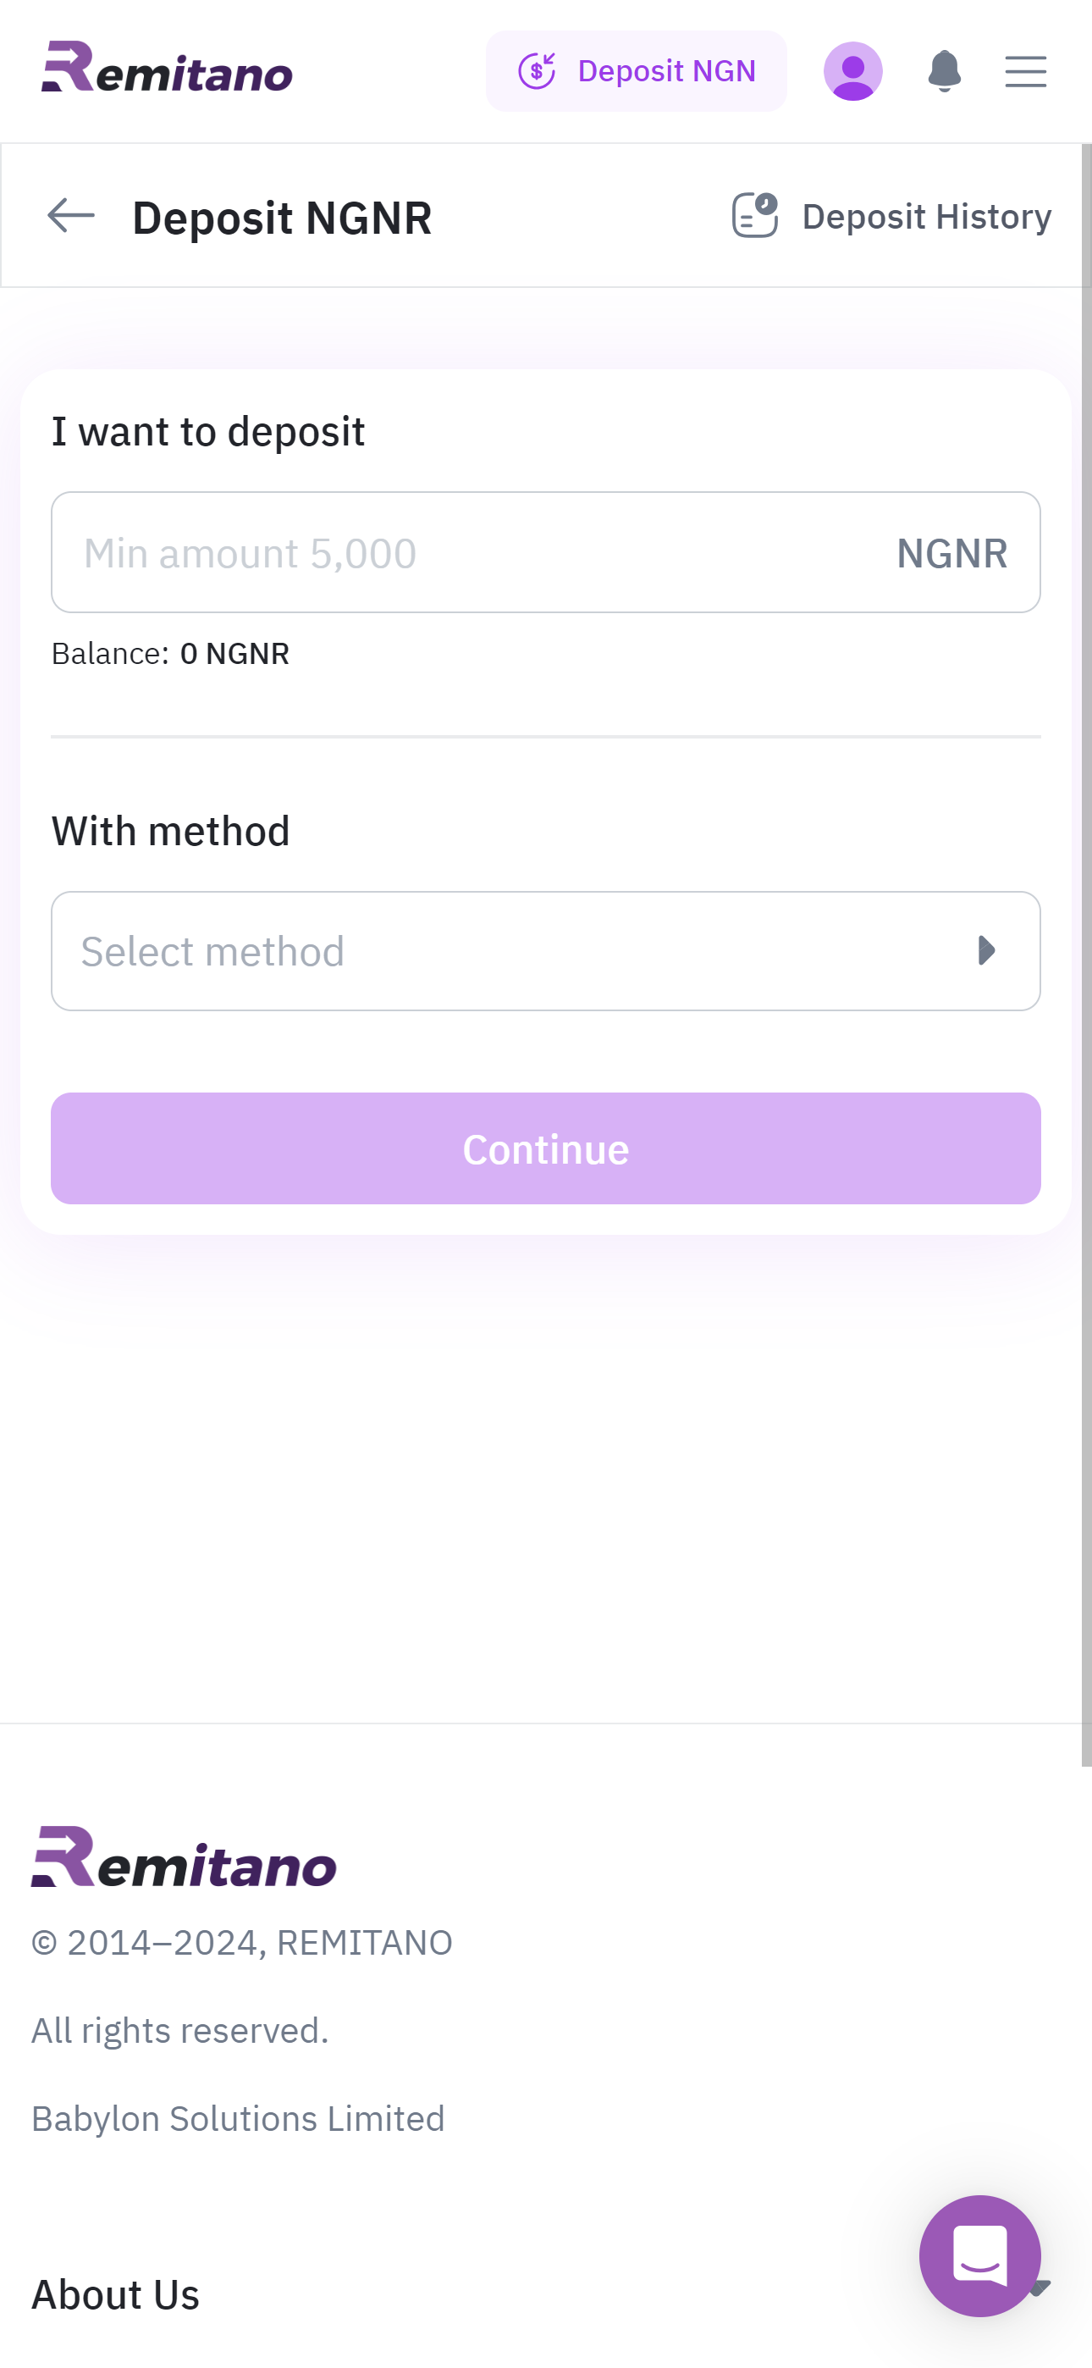Click the Remitano logo in the footer
Image resolution: width=1092 pixels, height=2368 pixels.
(x=184, y=1863)
